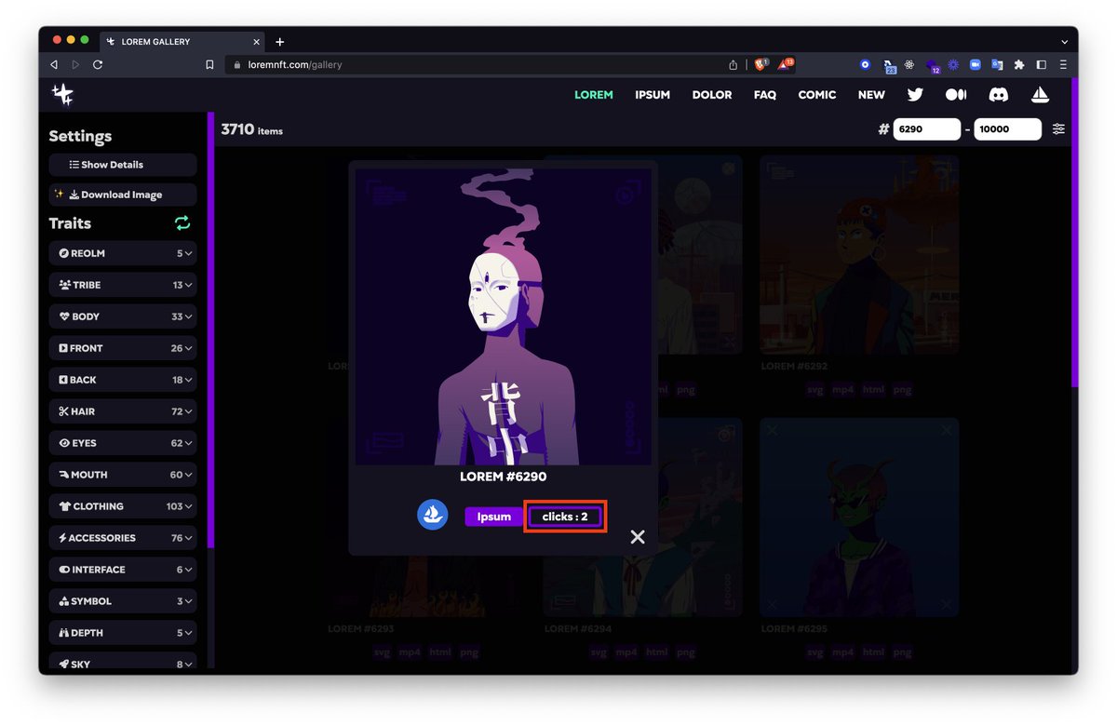Expand the MOUTH trait filter

click(x=123, y=475)
